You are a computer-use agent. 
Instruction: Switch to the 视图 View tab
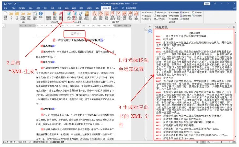[81, 8]
